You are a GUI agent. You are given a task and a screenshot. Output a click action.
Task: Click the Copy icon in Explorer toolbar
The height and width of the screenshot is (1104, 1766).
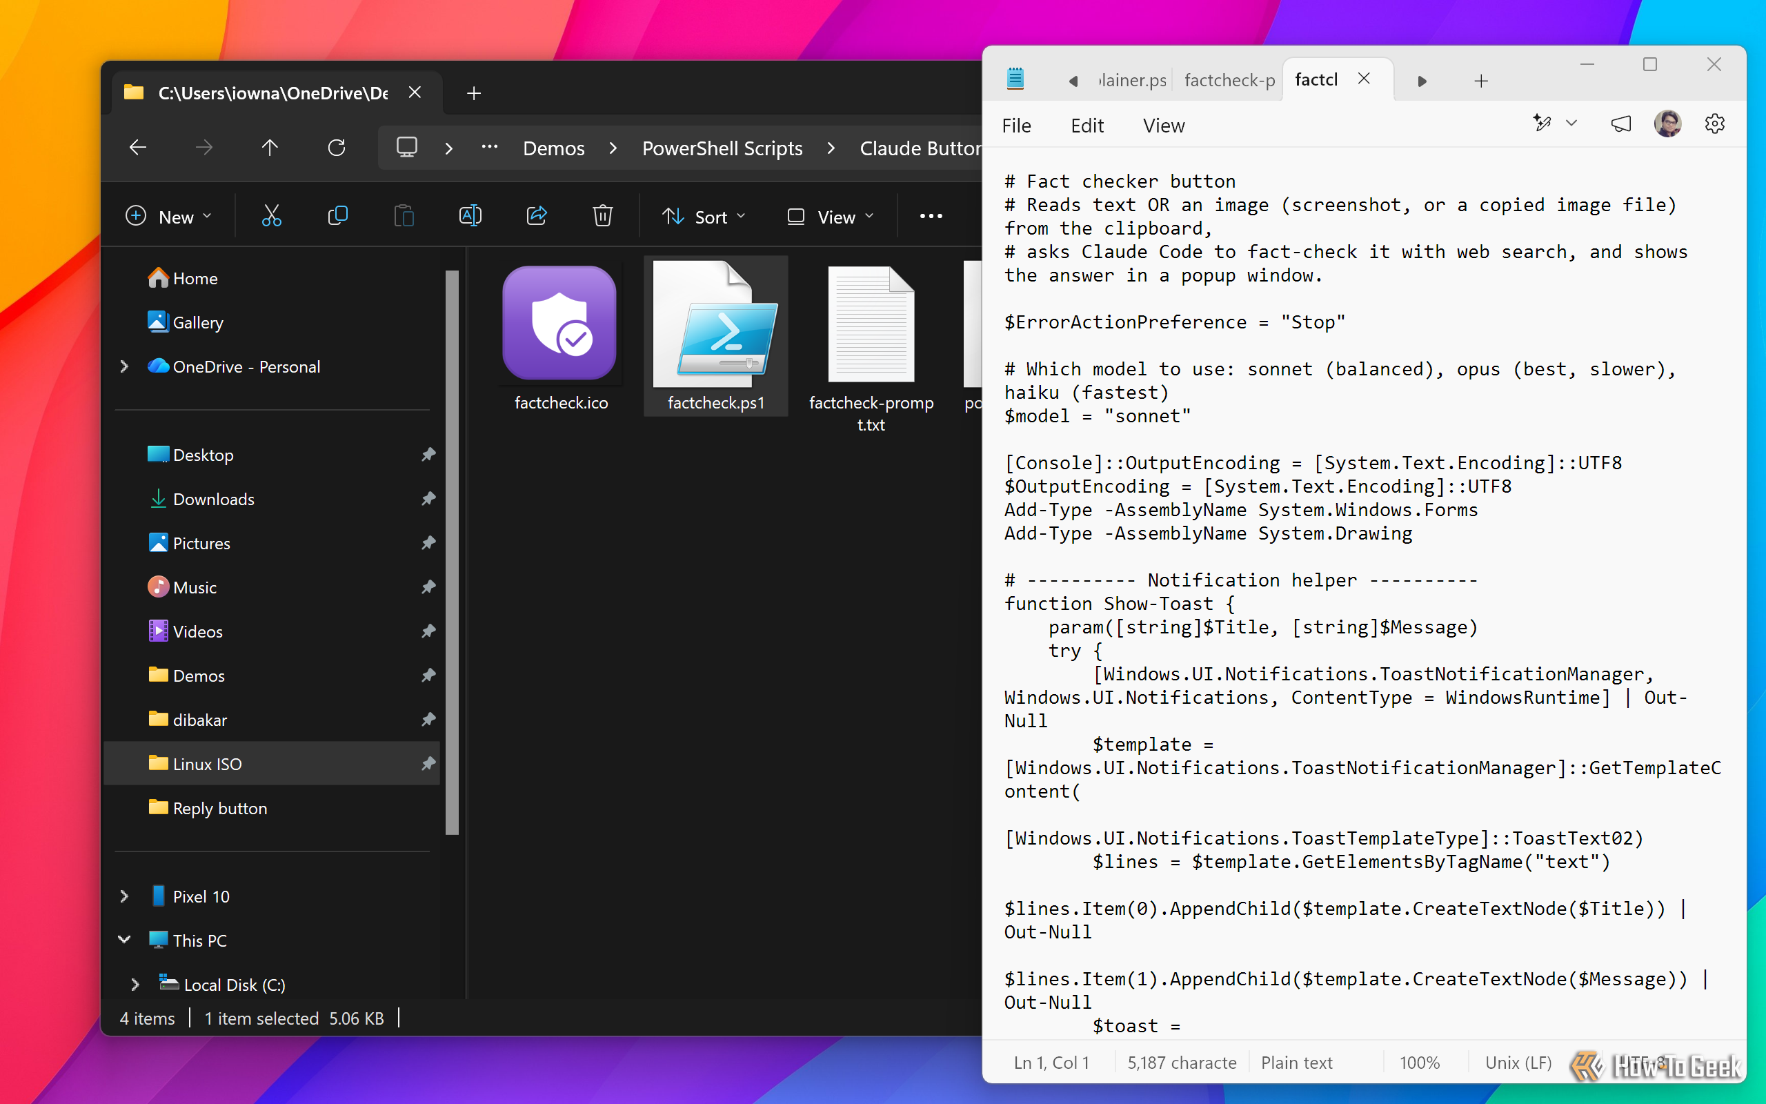click(338, 216)
